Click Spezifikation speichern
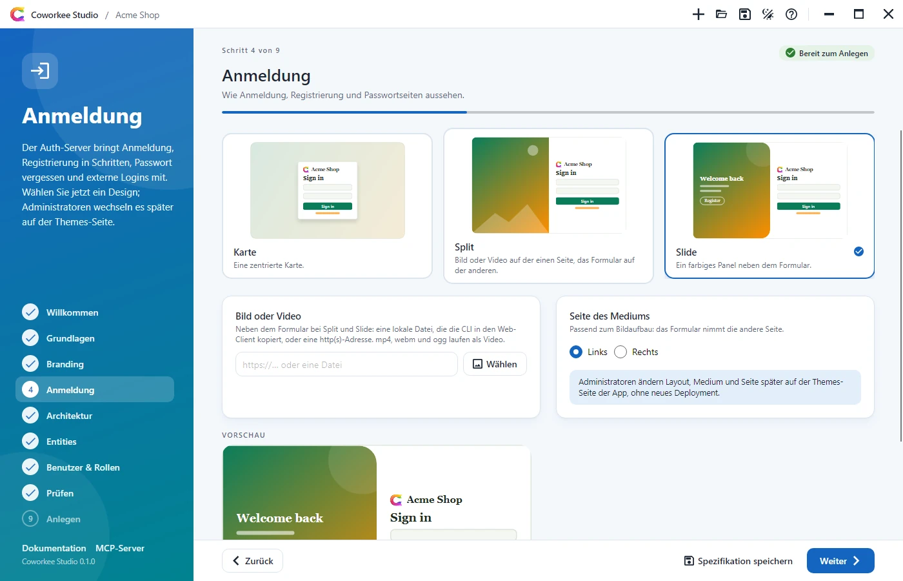 pos(738,561)
